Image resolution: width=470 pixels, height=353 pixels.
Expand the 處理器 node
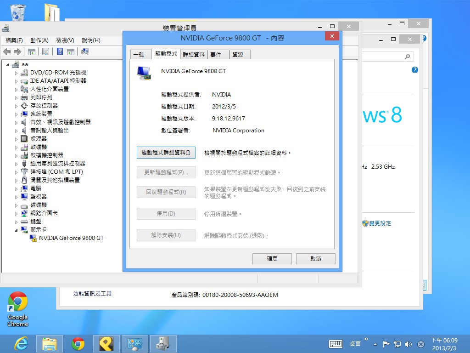click(x=16, y=139)
